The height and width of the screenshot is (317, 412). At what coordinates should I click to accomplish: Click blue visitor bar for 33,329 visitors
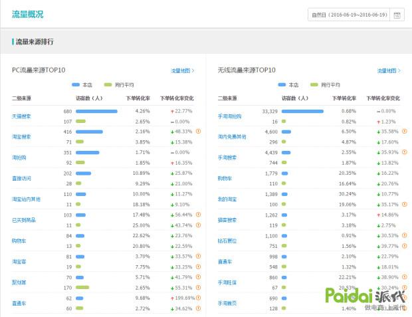click(x=302, y=112)
